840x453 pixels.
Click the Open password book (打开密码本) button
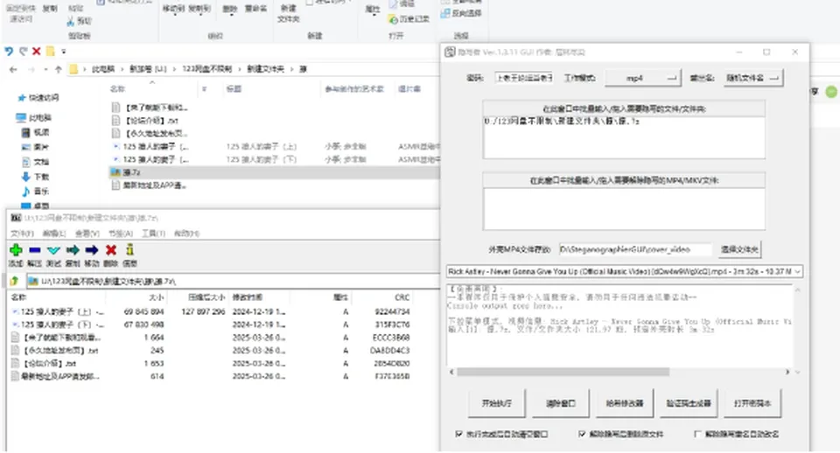752,403
